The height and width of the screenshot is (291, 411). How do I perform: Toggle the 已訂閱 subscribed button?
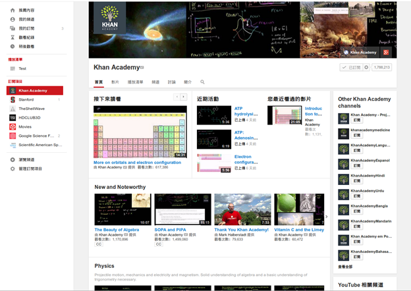pyautogui.click(x=350, y=67)
